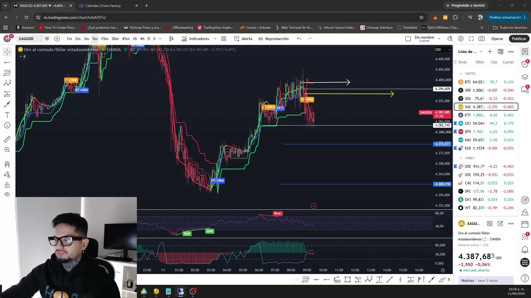Undo the last chart action

[x=299, y=38]
